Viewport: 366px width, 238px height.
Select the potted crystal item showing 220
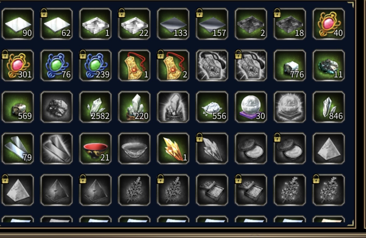(x=134, y=107)
